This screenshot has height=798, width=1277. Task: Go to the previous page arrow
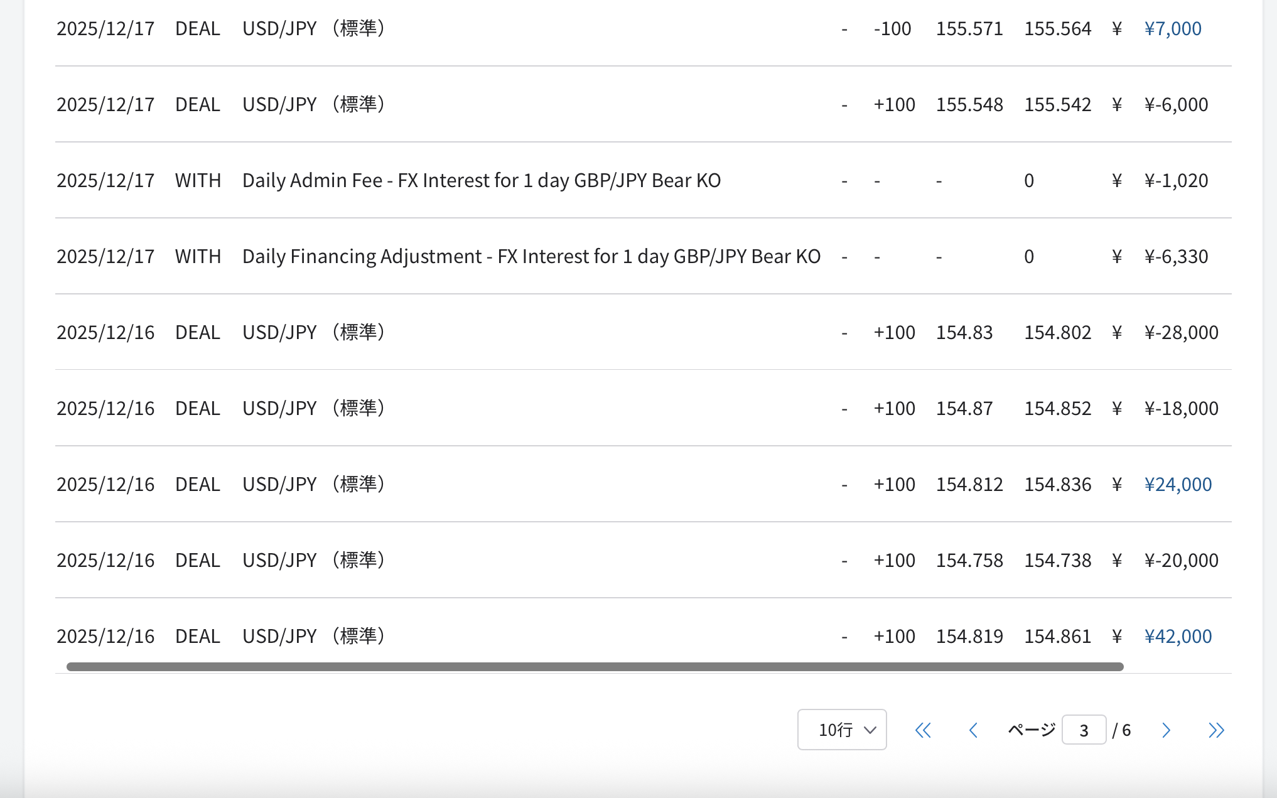974,730
